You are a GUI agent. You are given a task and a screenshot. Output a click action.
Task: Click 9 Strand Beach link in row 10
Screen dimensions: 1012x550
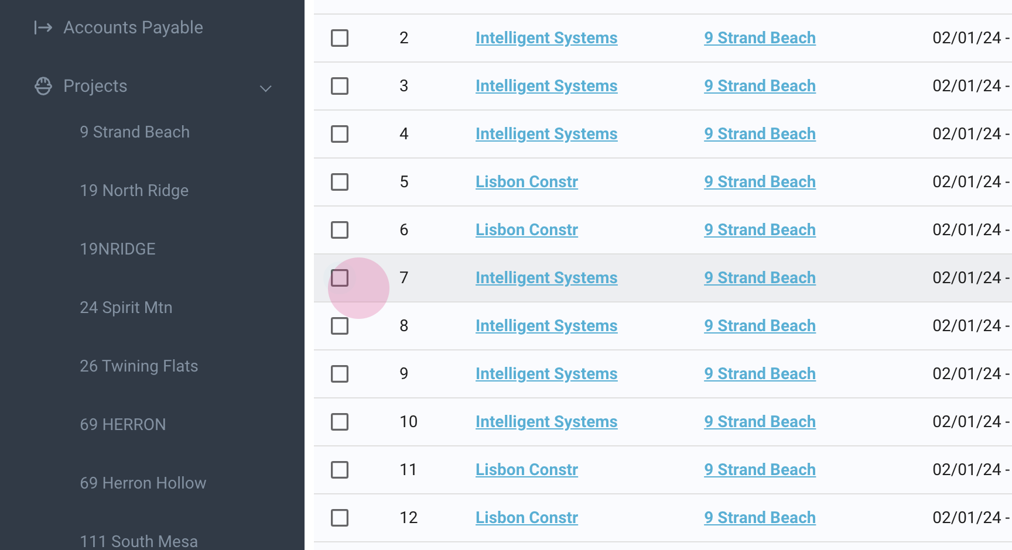coord(760,422)
